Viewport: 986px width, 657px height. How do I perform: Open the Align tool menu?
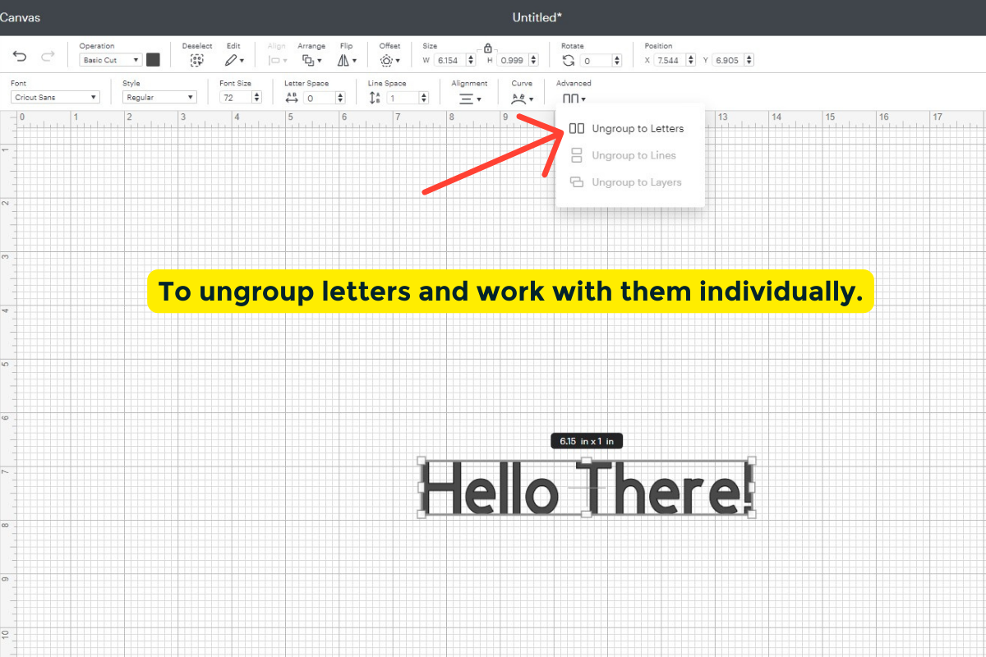(x=278, y=60)
